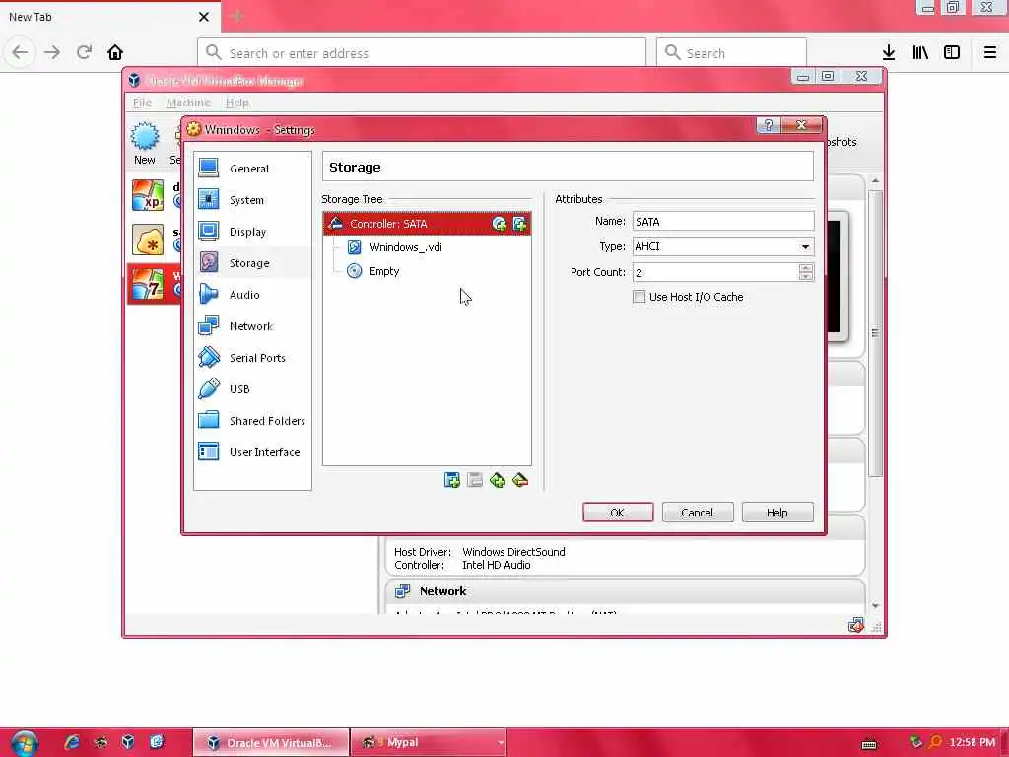This screenshot has width=1009, height=757.
Task: Click the browser Home icon
Action: pyautogui.click(x=115, y=53)
